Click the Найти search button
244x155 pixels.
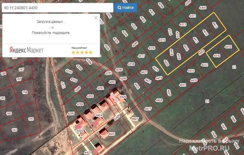(x=125, y=8)
